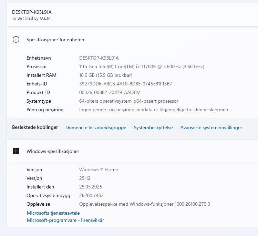Click the Installert RAM label
Image resolution: width=258 pixels, height=236 pixels.
click(x=41, y=75)
